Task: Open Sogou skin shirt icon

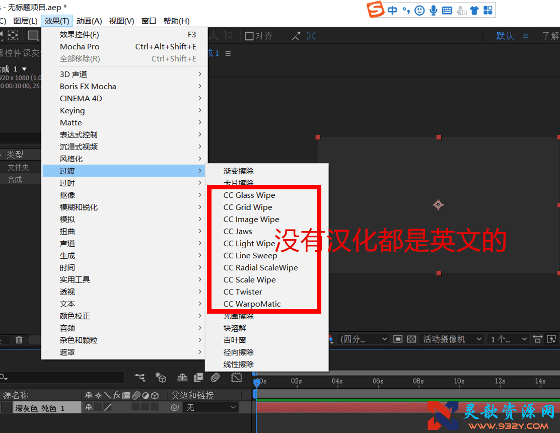Action: [474, 11]
